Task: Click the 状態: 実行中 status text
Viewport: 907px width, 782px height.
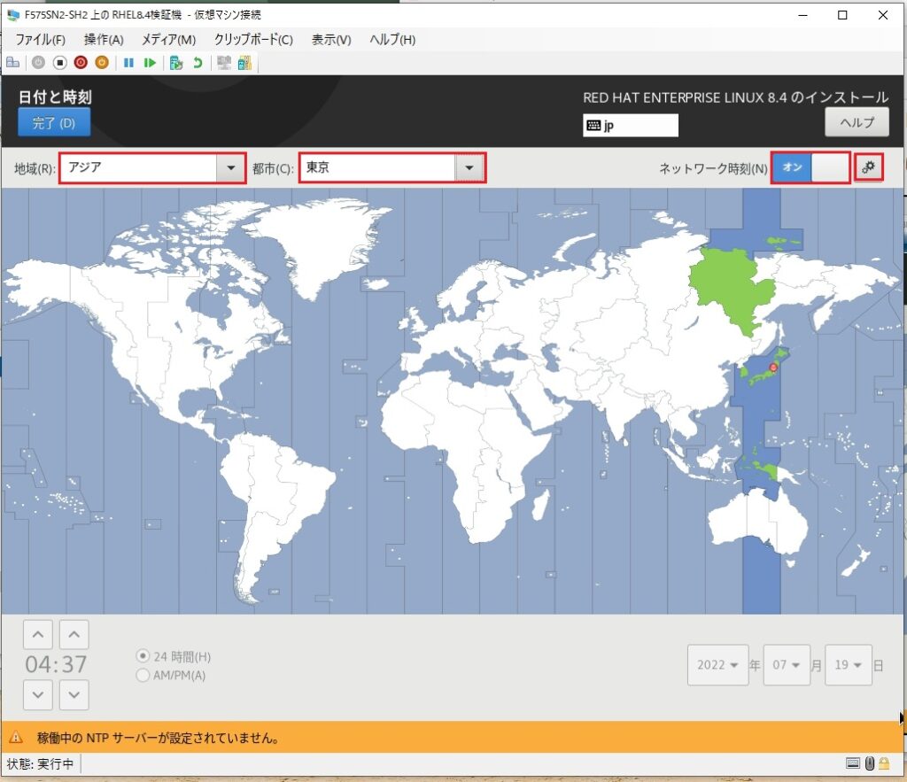Action: (x=40, y=763)
